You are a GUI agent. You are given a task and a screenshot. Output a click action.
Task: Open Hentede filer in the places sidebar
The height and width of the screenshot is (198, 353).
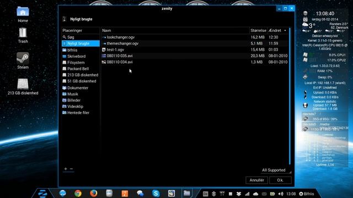(x=81, y=113)
